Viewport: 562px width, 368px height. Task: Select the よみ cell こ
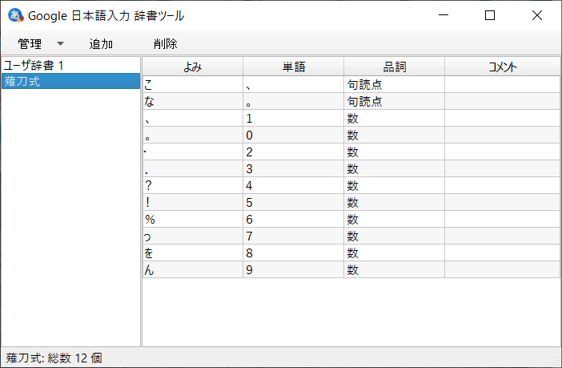pyautogui.click(x=193, y=84)
